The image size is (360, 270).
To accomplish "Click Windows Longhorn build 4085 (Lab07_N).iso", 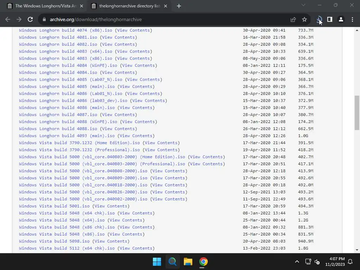I will (x=70, y=79).
